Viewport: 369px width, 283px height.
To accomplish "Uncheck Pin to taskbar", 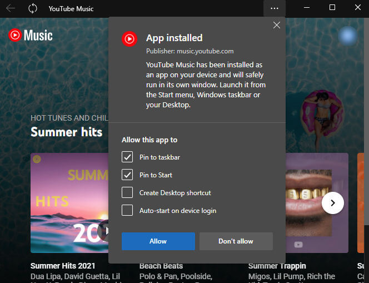I will [127, 157].
